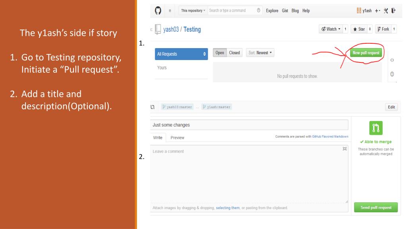Select the yash03:master base branch label
This screenshot has width=407, height=229.
tap(177, 107)
